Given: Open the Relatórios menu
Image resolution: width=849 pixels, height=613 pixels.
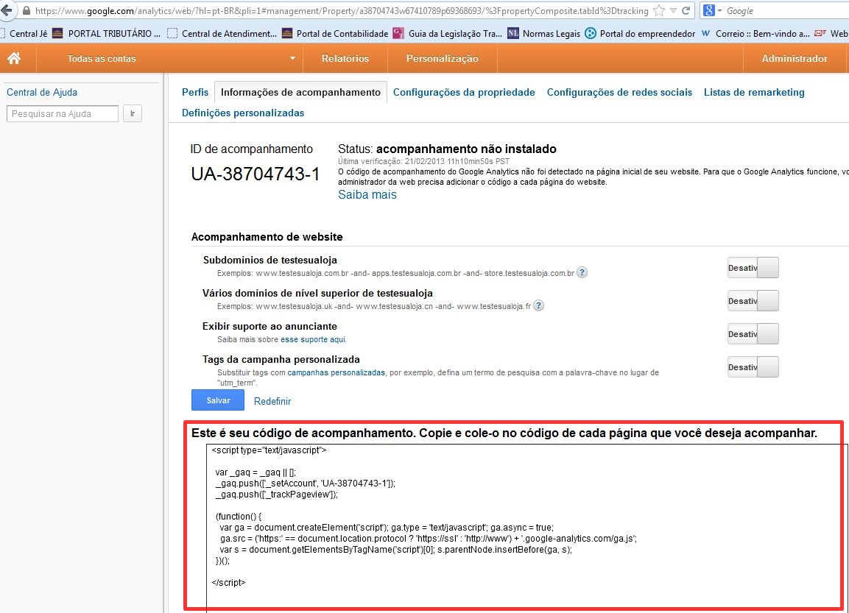Looking at the screenshot, I should pyautogui.click(x=345, y=58).
